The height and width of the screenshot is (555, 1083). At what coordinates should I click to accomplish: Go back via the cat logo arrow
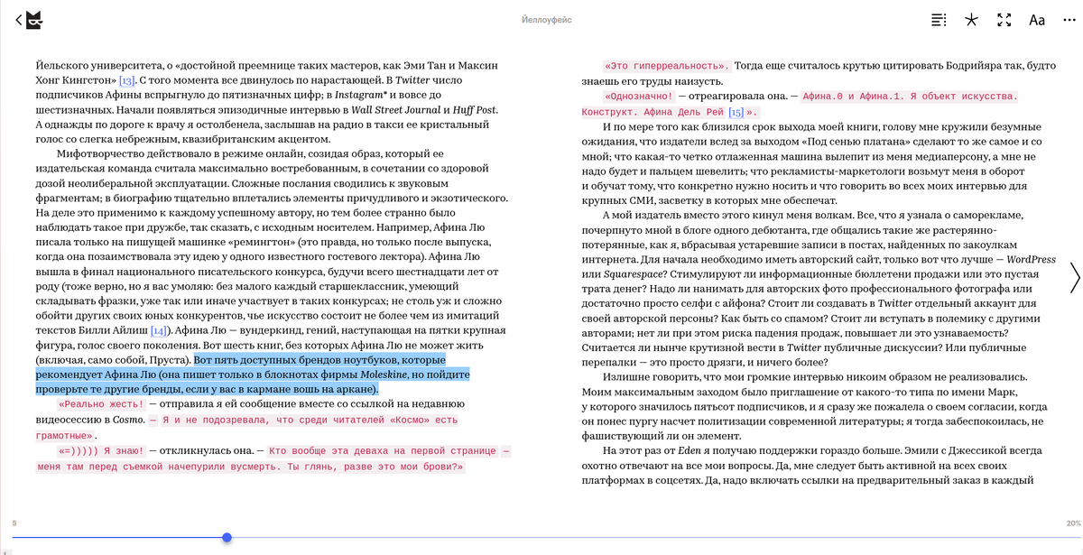(x=28, y=20)
